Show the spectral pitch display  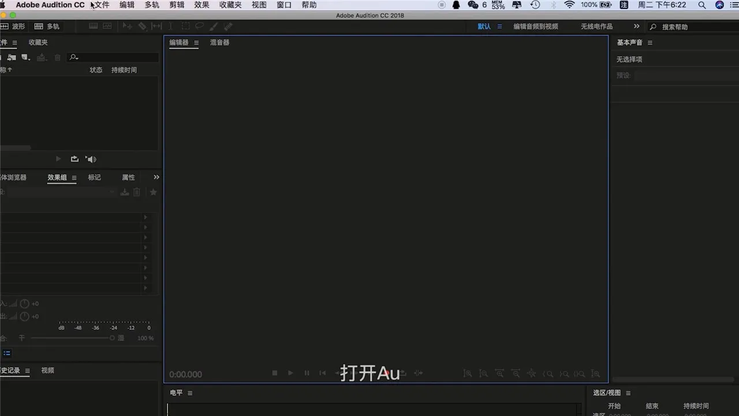107,26
